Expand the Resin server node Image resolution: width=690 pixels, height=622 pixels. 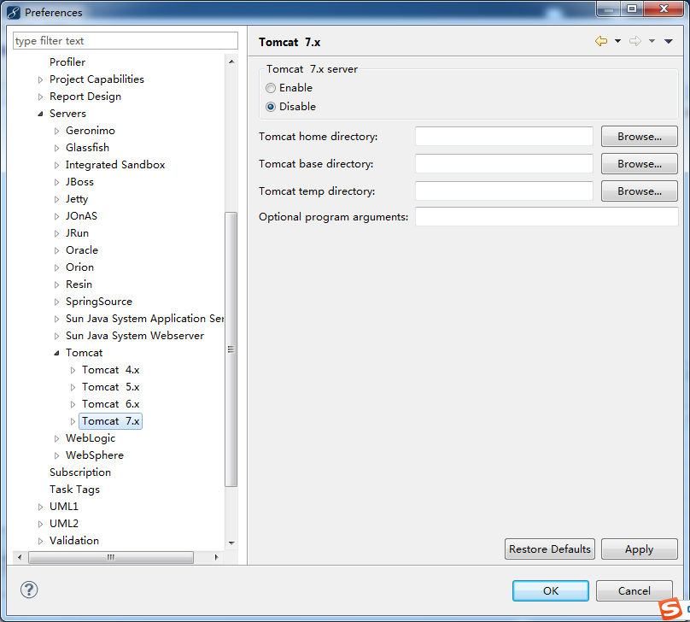click(x=56, y=285)
